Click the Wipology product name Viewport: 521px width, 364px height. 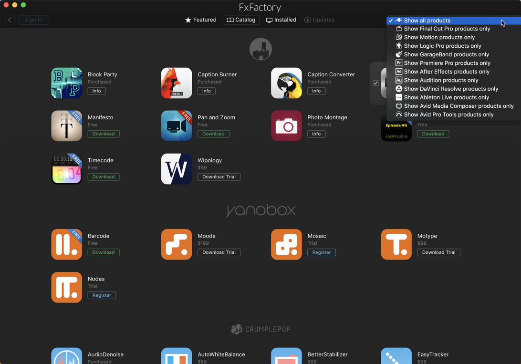click(209, 160)
